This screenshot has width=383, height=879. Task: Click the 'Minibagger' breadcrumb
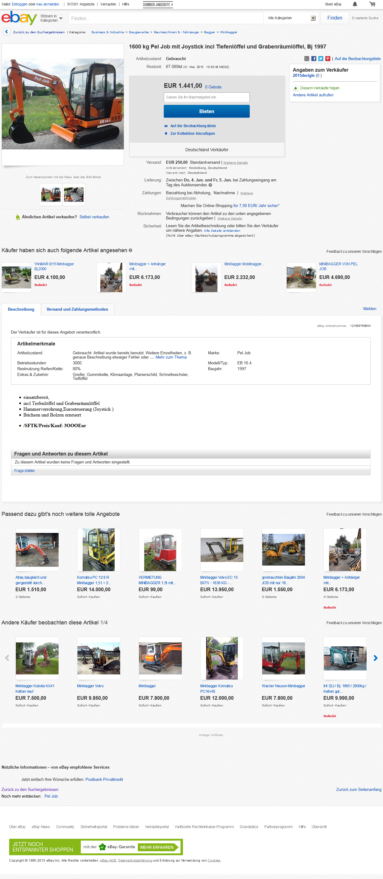[229, 32]
